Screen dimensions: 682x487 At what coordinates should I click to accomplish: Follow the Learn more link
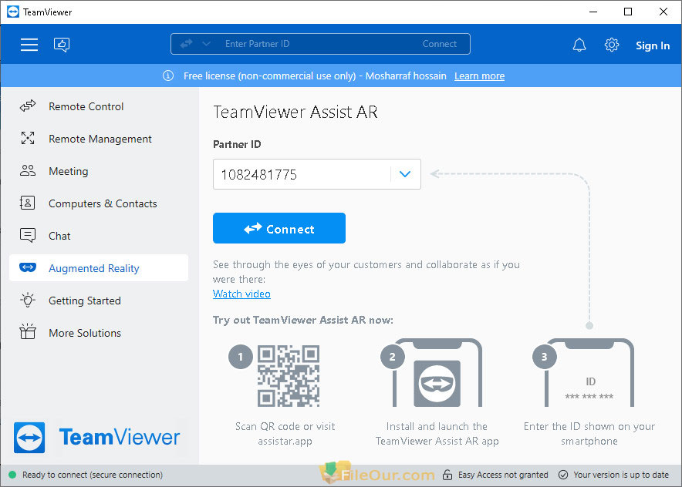tap(479, 76)
